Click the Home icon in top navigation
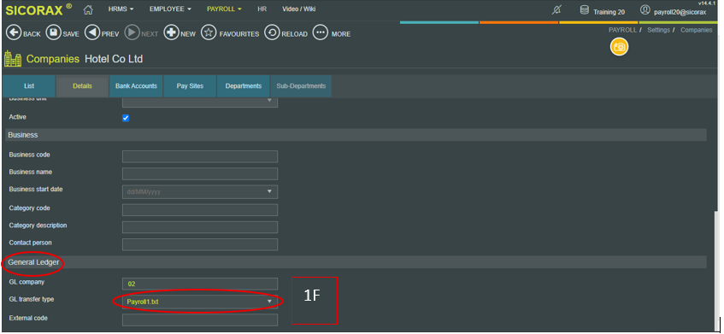 88,9
